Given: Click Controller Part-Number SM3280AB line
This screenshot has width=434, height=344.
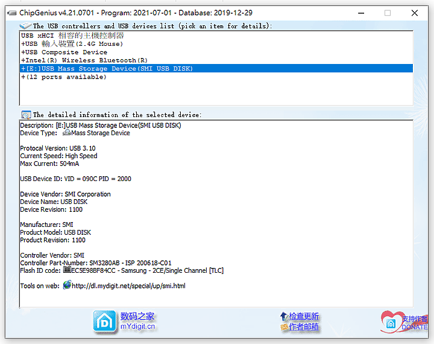Looking at the screenshot, I should (x=96, y=263).
